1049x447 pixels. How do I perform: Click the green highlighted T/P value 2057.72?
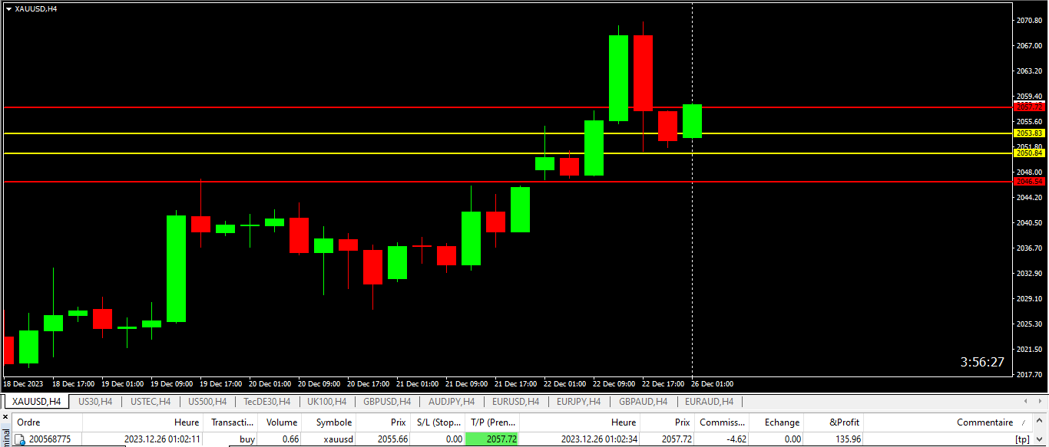click(x=492, y=439)
